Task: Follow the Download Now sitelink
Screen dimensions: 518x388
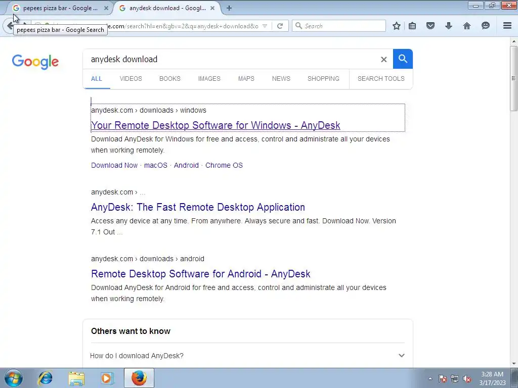Action: (114, 165)
